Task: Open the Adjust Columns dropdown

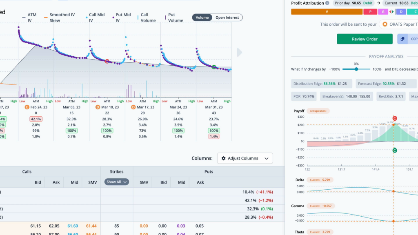Action: (245, 158)
